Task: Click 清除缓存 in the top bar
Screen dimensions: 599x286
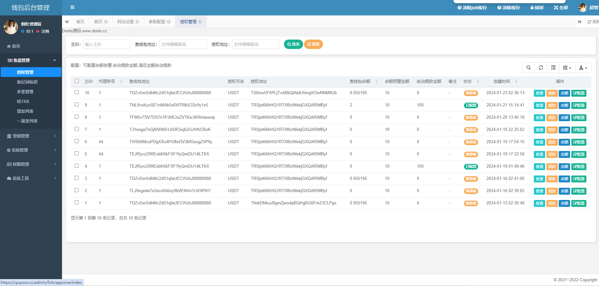Action: [x=509, y=8]
